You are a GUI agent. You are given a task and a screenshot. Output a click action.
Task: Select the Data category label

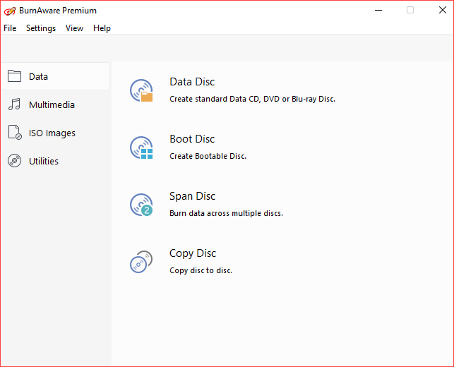pos(38,77)
